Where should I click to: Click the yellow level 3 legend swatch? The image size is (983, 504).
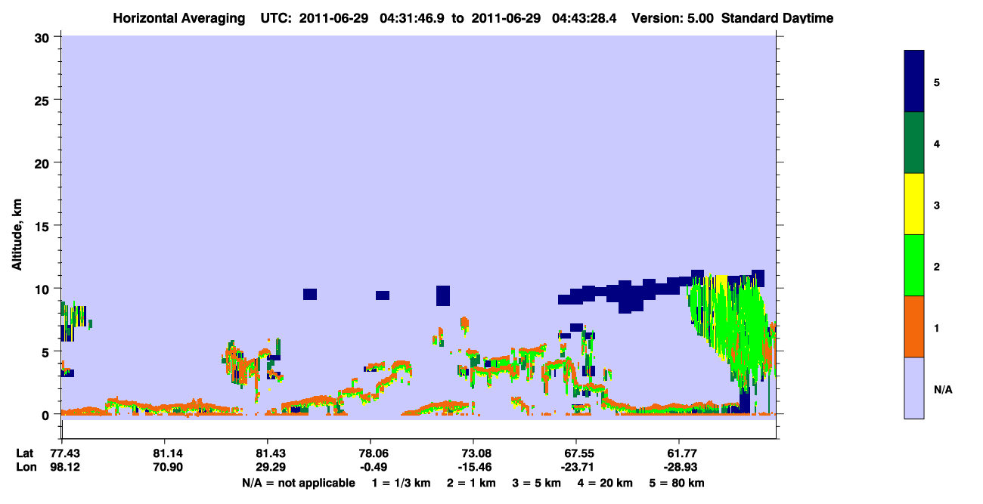click(914, 204)
